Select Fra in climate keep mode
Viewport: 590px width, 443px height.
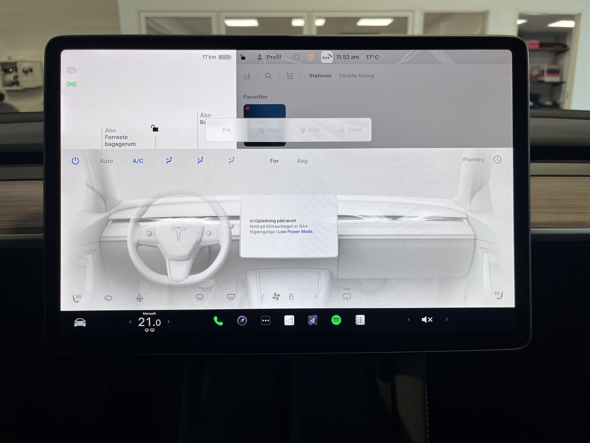coord(227,130)
